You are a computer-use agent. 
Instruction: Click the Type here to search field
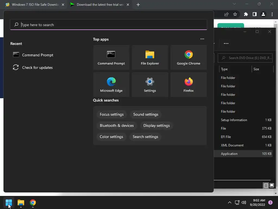[109, 25]
